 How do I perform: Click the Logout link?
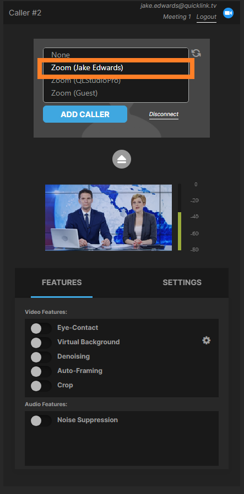(207, 17)
